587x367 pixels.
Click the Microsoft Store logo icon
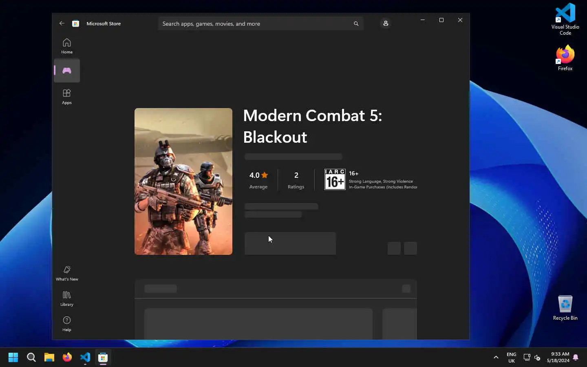[x=75, y=24]
